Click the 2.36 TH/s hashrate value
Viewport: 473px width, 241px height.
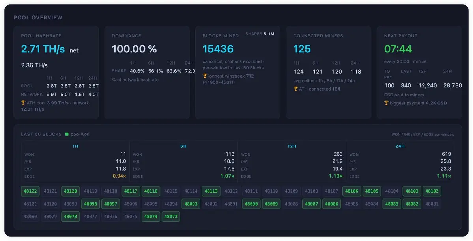[x=34, y=65]
